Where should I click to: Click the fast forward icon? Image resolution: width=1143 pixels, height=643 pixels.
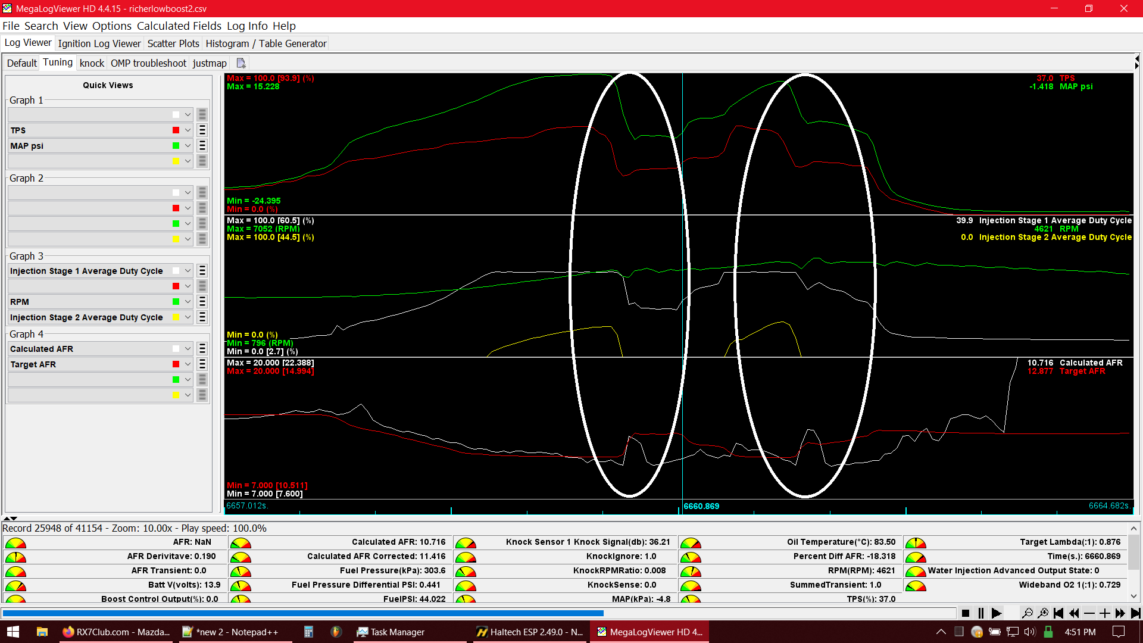coord(1120,613)
